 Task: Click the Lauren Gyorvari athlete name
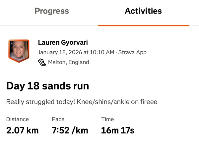click(63, 42)
